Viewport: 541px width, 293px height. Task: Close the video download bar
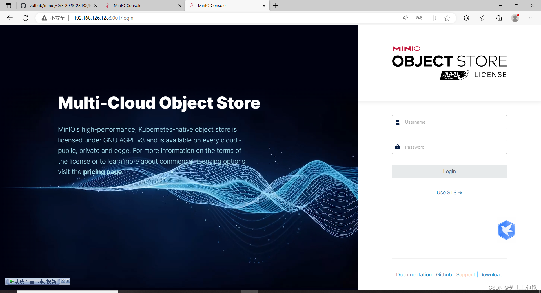(x=68, y=281)
